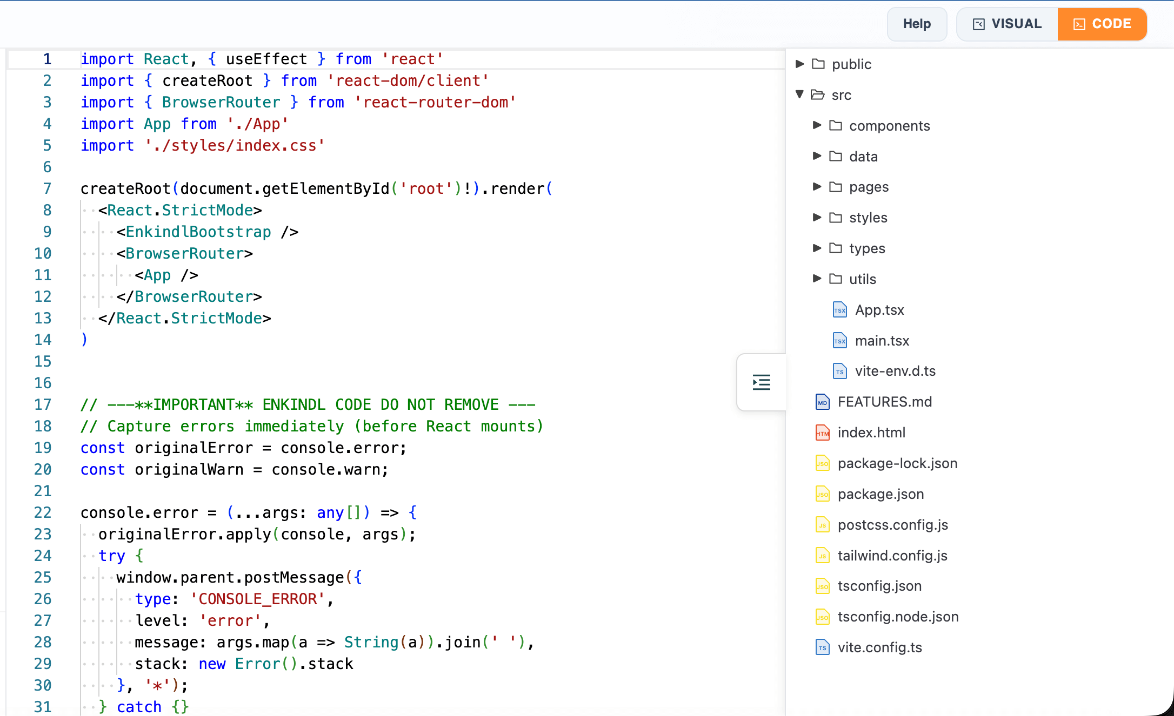Open the Help button
This screenshot has height=716, width=1174.
coord(917,24)
